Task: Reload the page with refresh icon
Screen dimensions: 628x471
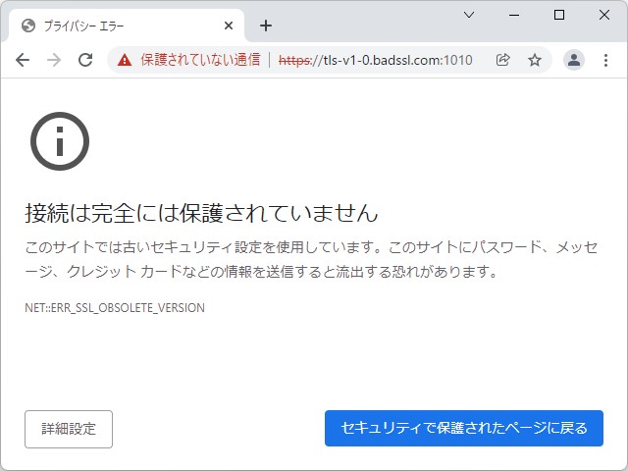Action: 85,60
